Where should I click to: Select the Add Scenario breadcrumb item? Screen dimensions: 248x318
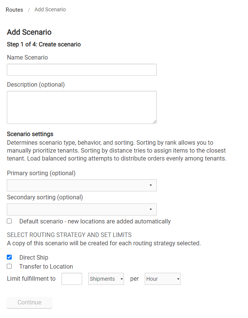pyautogui.click(x=50, y=9)
